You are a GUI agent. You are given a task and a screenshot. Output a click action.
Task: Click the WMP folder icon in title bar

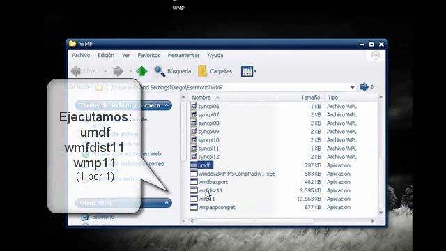[72, 43]
